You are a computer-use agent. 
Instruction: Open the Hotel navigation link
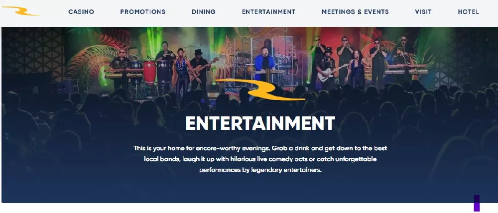[469, 12]
